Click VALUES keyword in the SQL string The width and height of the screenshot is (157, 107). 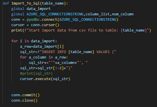pos(103,52)
